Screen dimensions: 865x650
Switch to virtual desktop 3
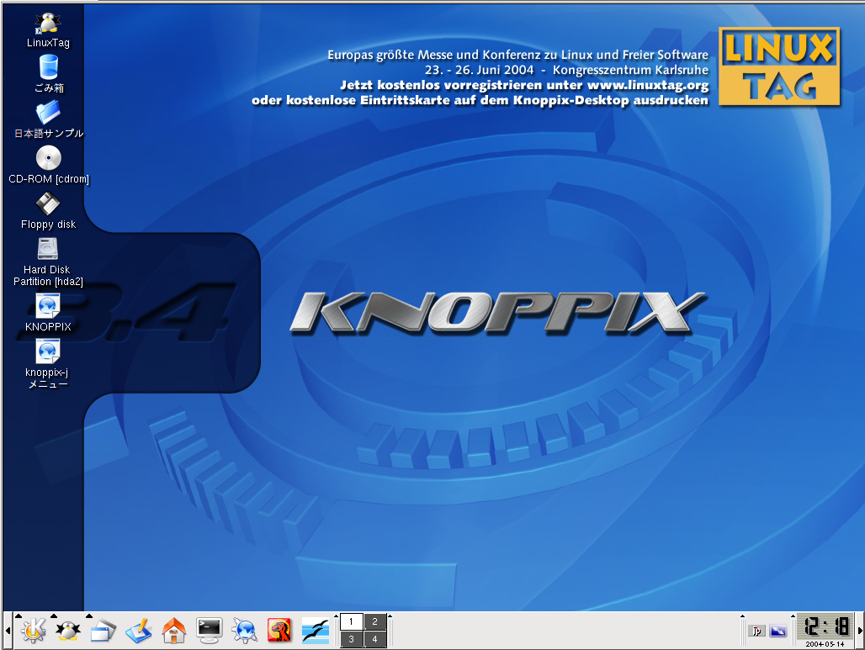351,639
